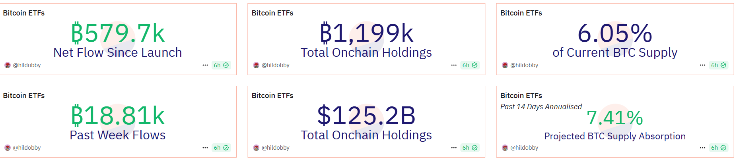The image size is (735, 158).
Task: Open @hildobby profile on Net Flow Since Launch card
Action: click(x=27, y=65)
